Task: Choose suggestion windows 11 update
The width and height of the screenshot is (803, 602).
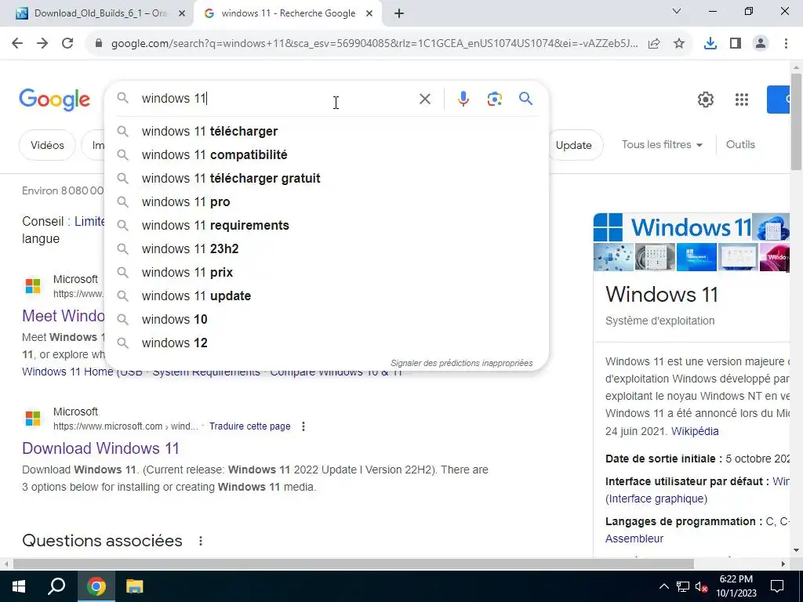Action: coord(326,296)
